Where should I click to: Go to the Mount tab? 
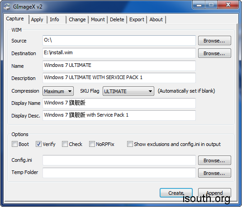tap(98, 19)
